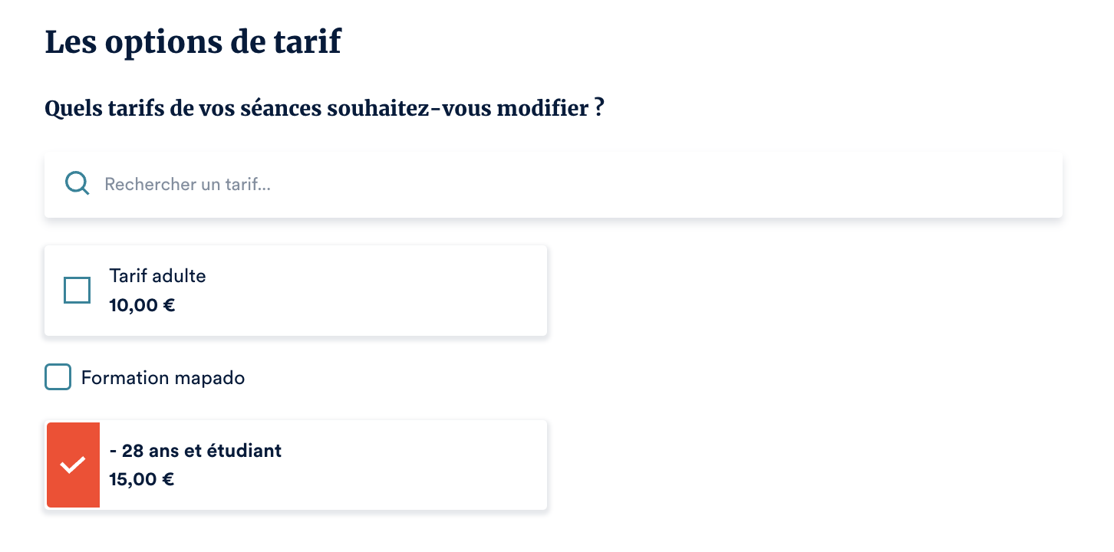Click the empty right side of search bar
Image resolution: width=1114 pixels, height=552 pixels.
point(844,184)
